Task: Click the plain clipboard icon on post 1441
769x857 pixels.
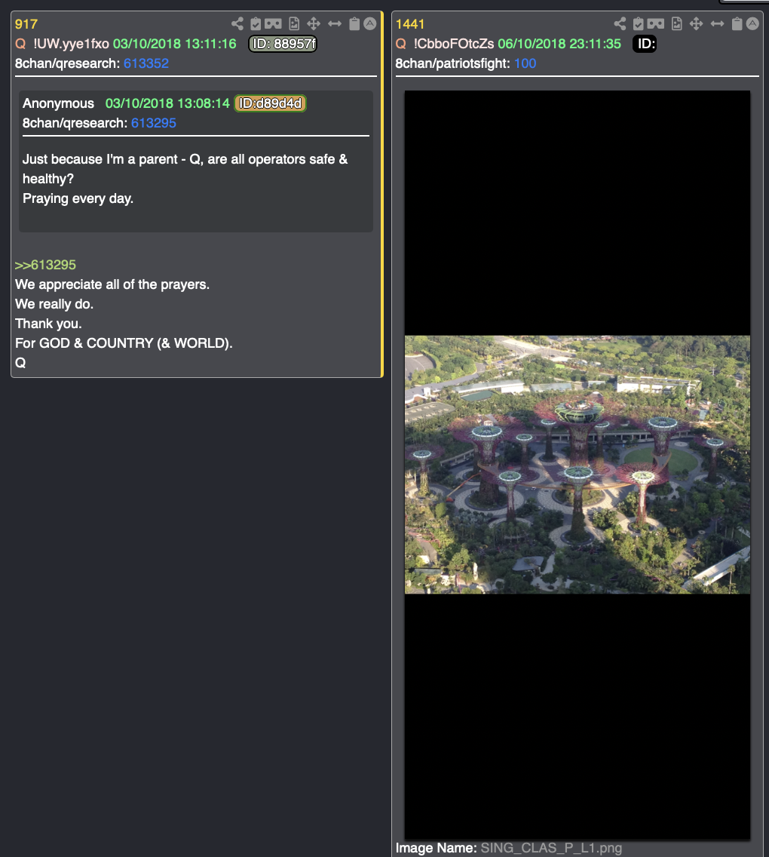Action: (737, 23)
